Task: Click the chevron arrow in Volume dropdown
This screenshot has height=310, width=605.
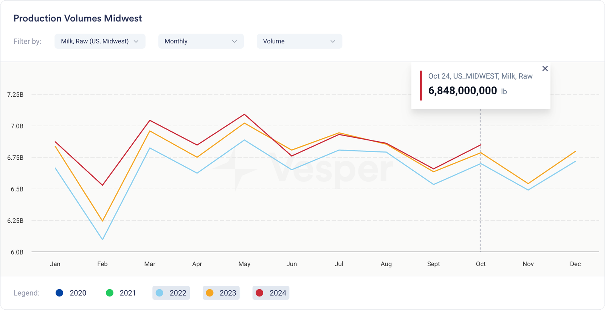Action: (333, 42)
